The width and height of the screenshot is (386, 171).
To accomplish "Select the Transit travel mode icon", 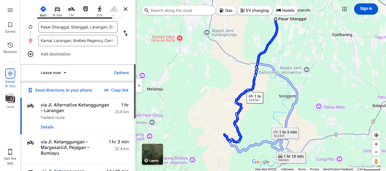I will pos(86,9).
